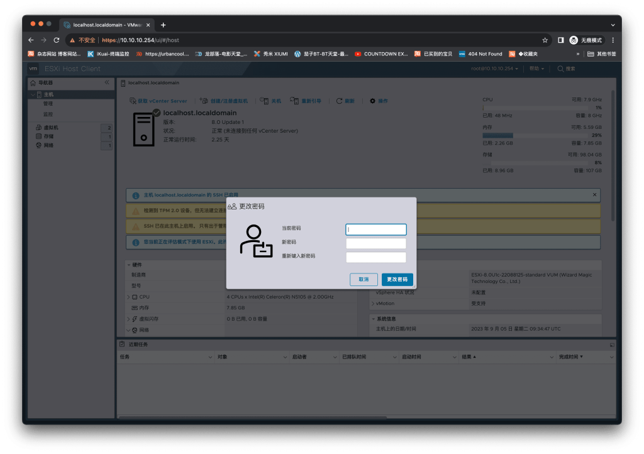Collapse the navigator panel with double-chevron icon
The image size is (644, 454).
[x=107, y=82]
